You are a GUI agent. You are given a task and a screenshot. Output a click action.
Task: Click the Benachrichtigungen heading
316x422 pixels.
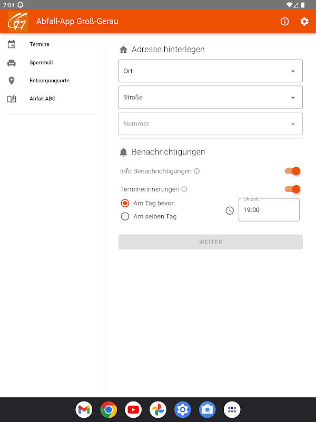pos(168,152)
